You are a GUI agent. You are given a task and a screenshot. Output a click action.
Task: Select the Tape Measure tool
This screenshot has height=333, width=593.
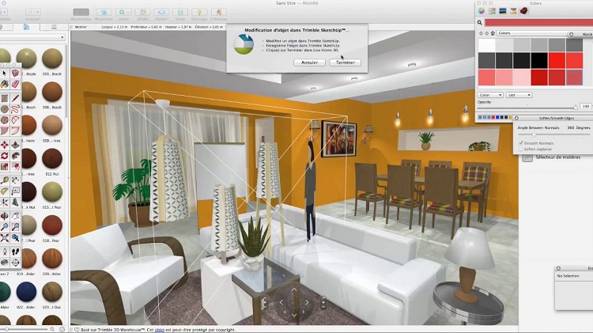coord(4,180)
